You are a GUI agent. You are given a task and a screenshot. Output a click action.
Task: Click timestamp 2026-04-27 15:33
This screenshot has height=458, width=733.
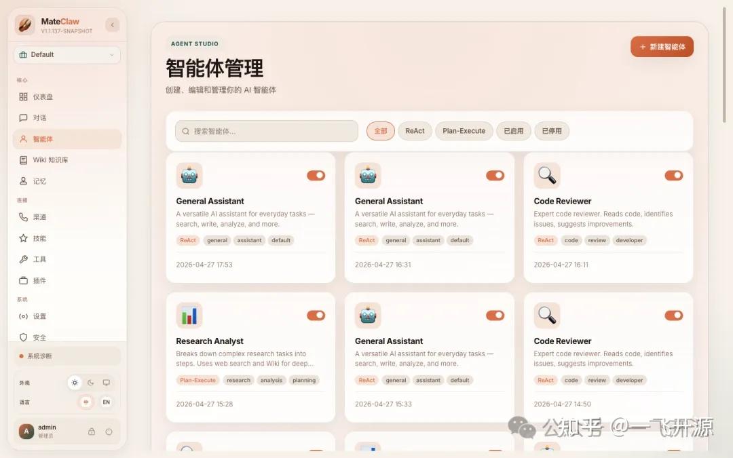point(383,404)
